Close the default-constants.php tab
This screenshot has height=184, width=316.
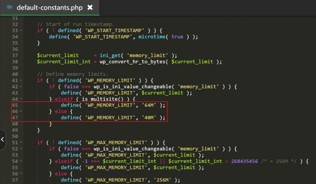pyautogui.click(x=90, y=7)
